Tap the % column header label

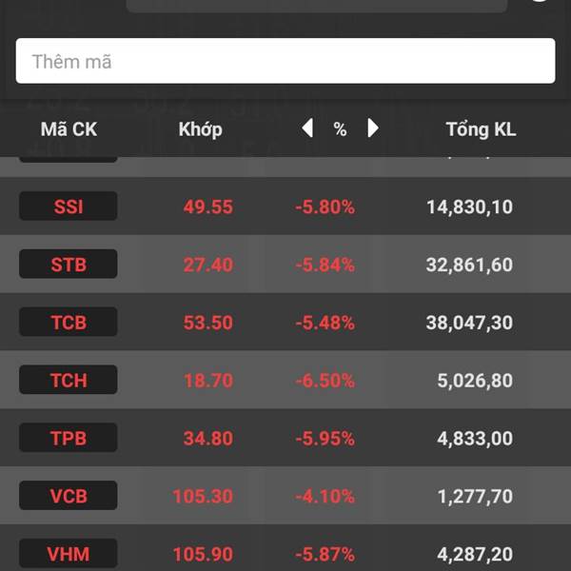pyautogui.click(x=340, y=129)
